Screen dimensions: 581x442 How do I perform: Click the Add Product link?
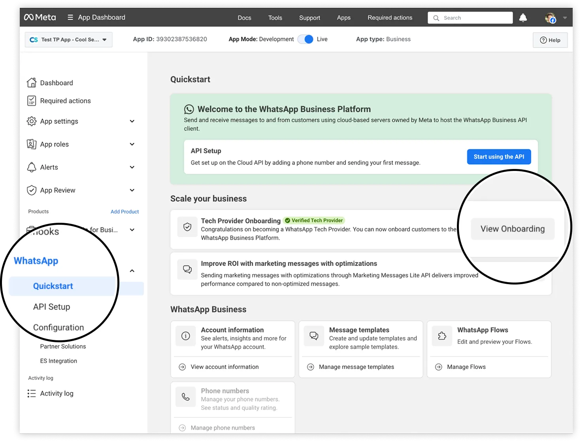[x=124, y=212]
